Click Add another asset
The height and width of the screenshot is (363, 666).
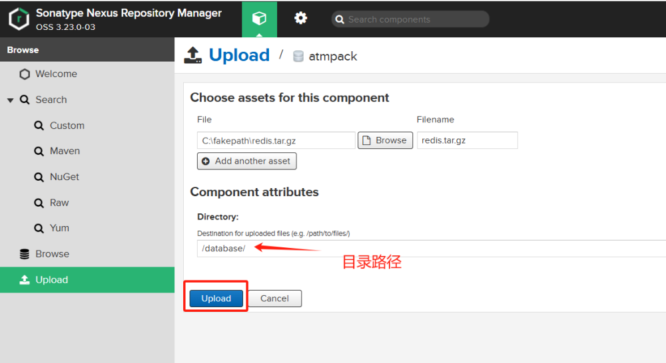247,161
